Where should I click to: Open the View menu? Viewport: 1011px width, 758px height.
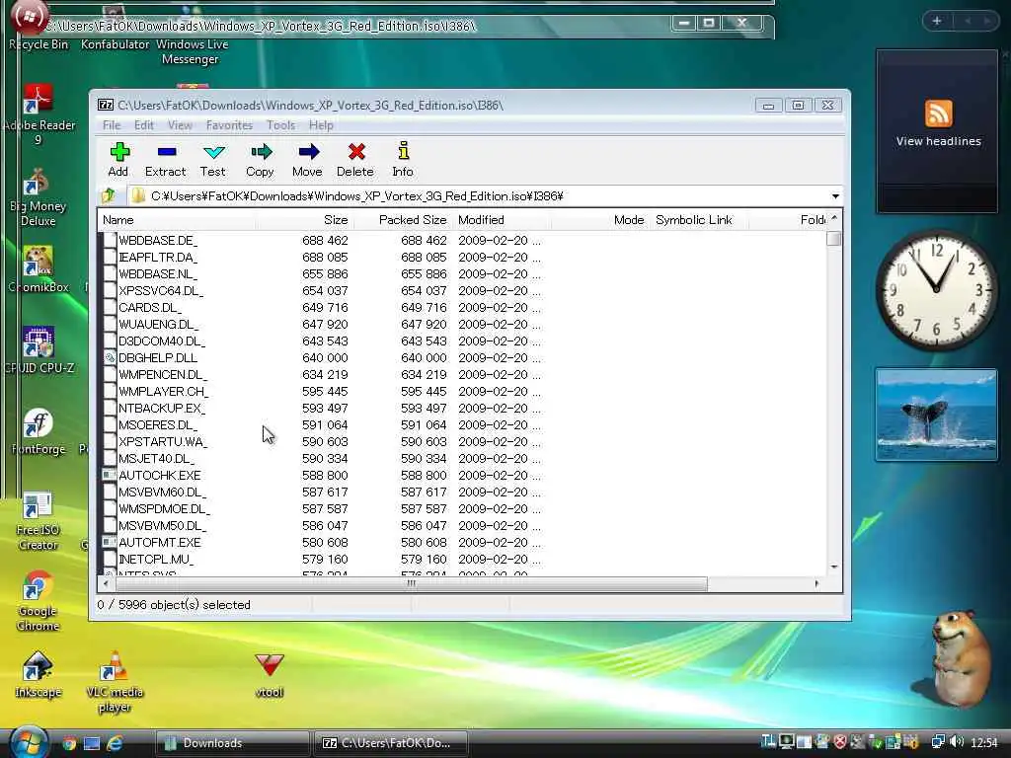180,125
